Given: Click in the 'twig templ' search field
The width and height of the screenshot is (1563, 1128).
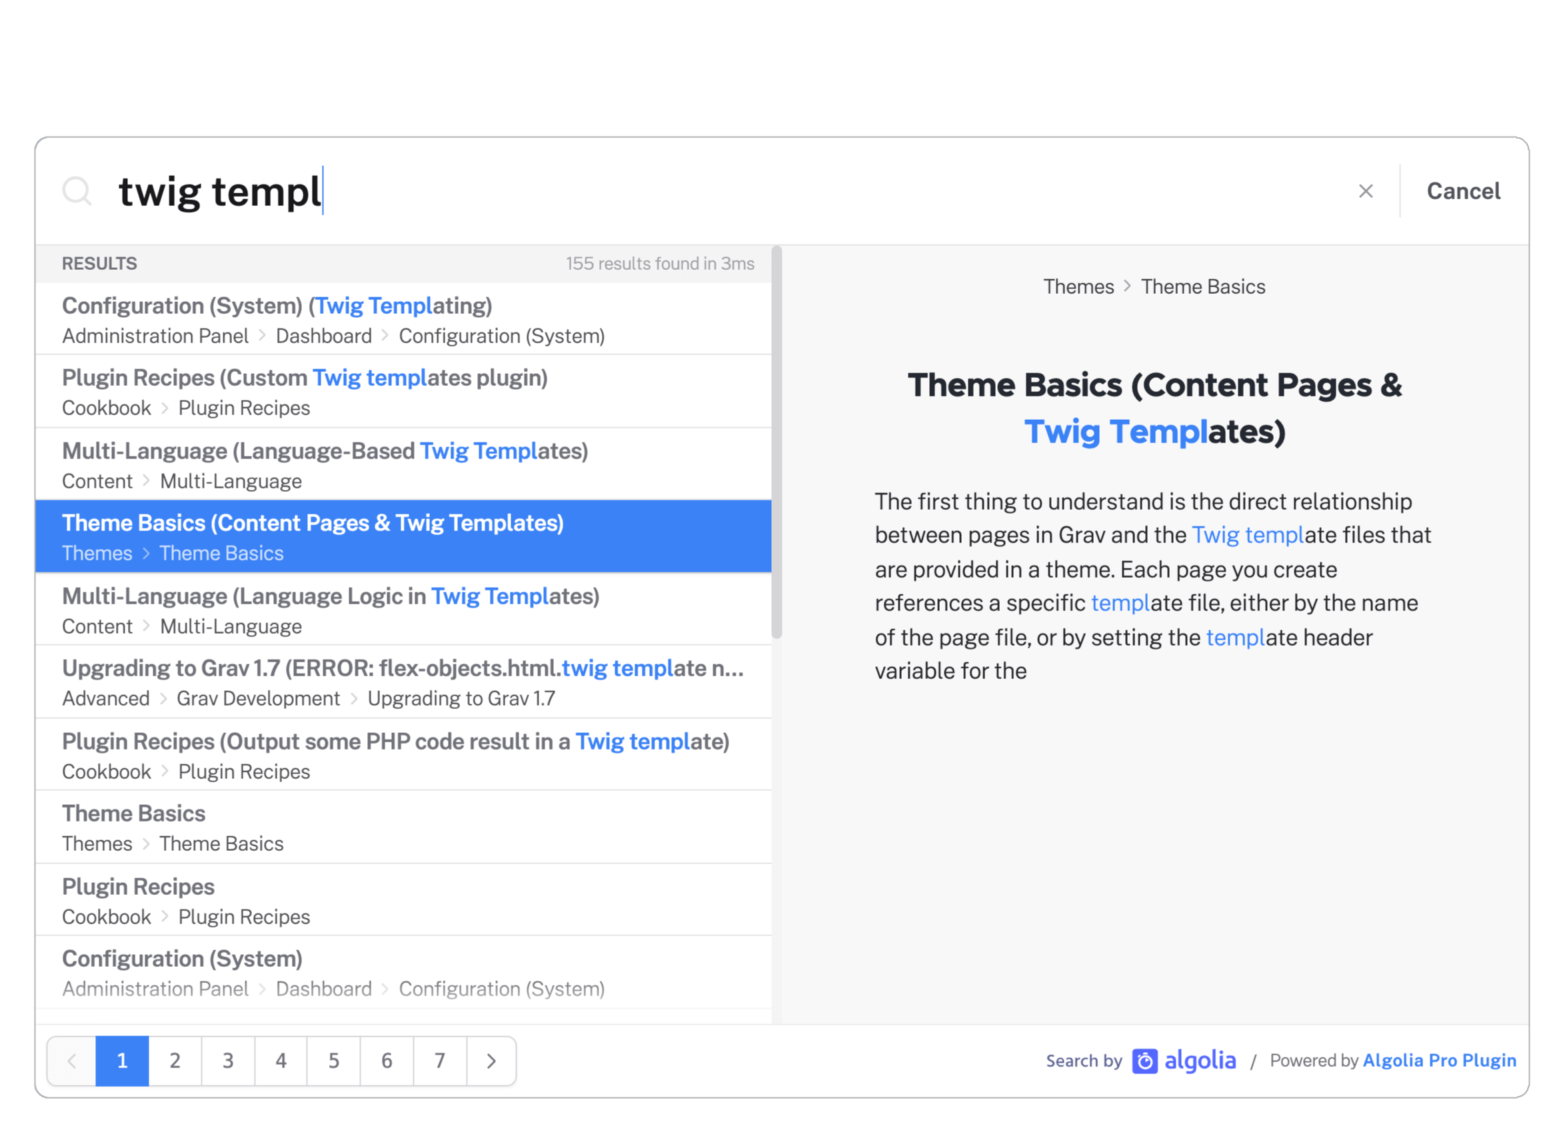Looking at the screenshot, I should [724, 191].
